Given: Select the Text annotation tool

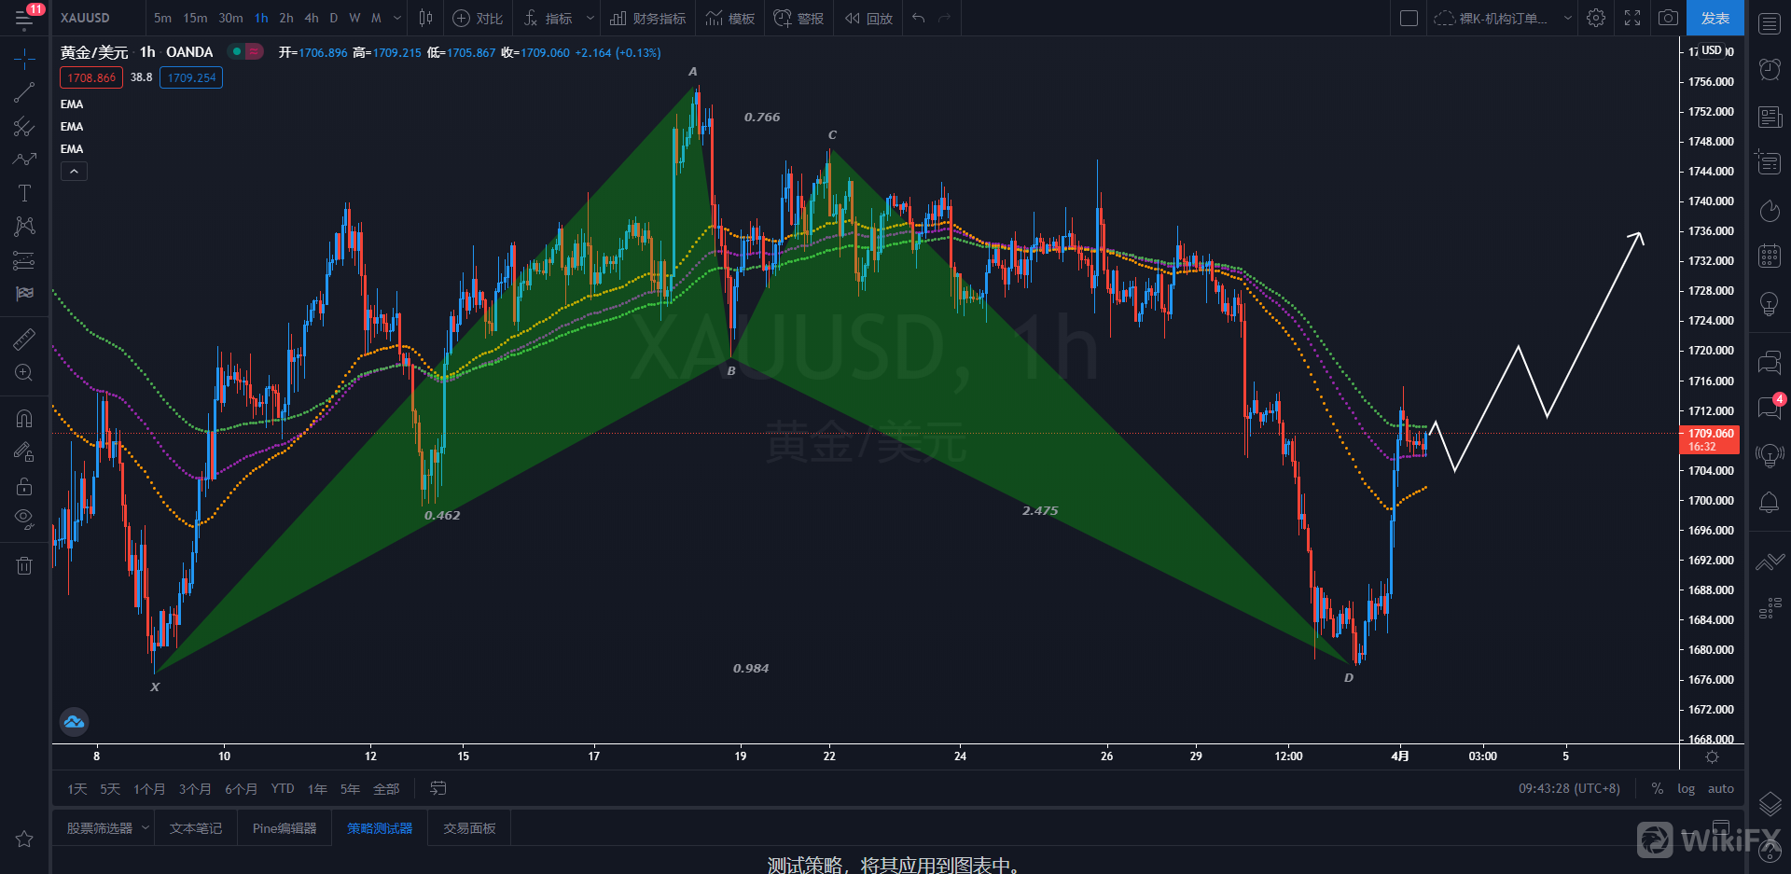Looking at the screenshot, I should [x=24, y=193].
